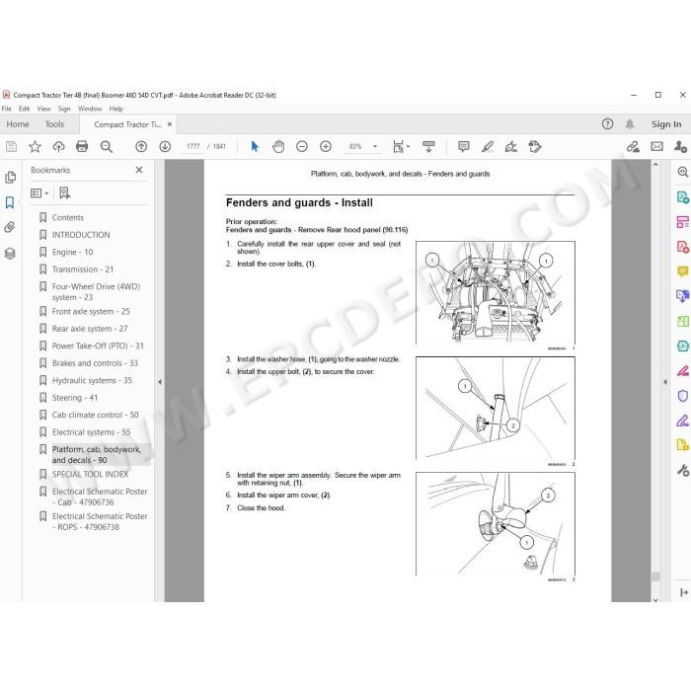691x691 pixels.
Task: Open Cab climate control - 50 bookmark
Action: click(95, 415)
